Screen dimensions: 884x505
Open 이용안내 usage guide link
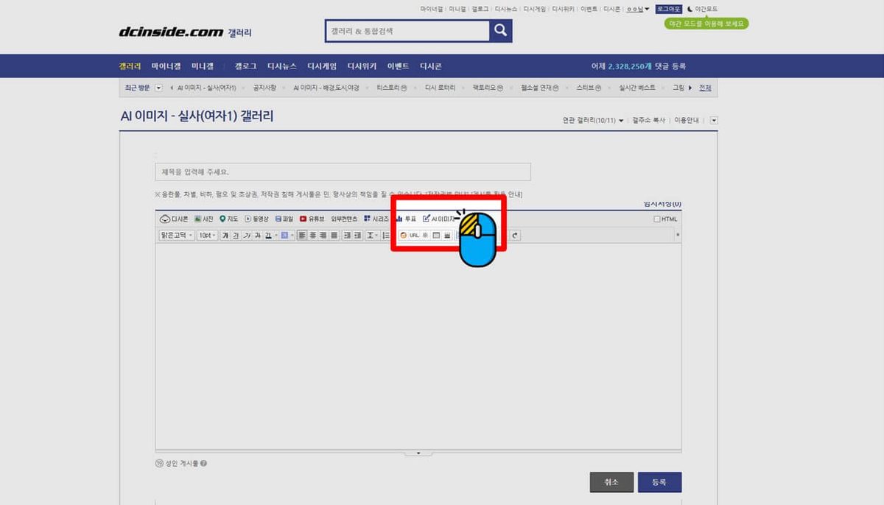(x=688, y=121)
